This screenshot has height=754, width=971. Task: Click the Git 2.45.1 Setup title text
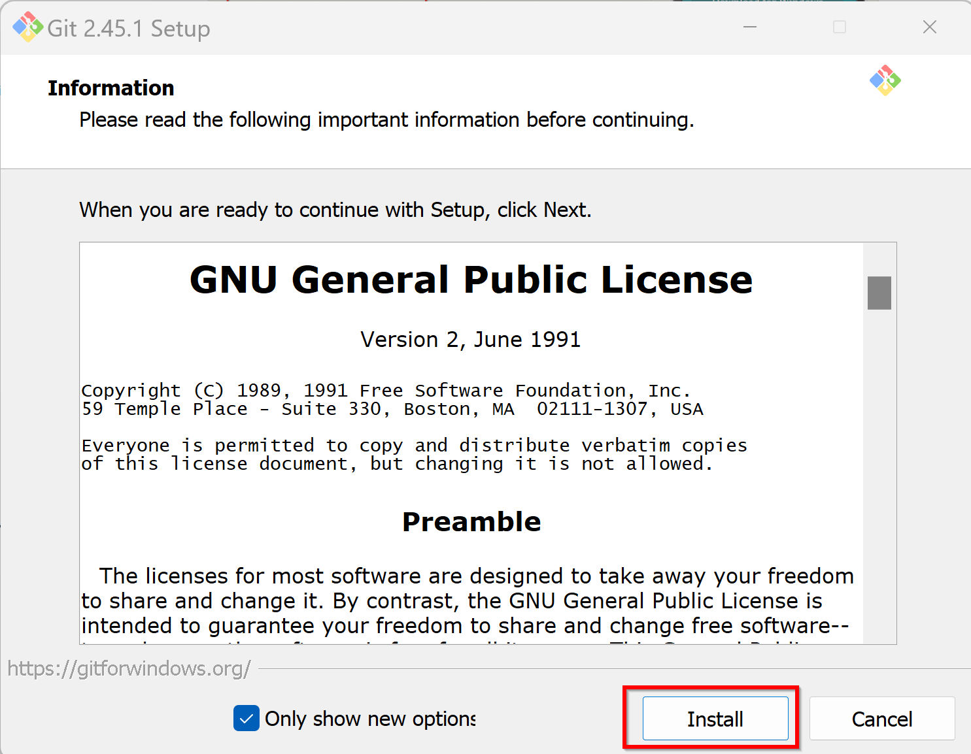[129, 28]
